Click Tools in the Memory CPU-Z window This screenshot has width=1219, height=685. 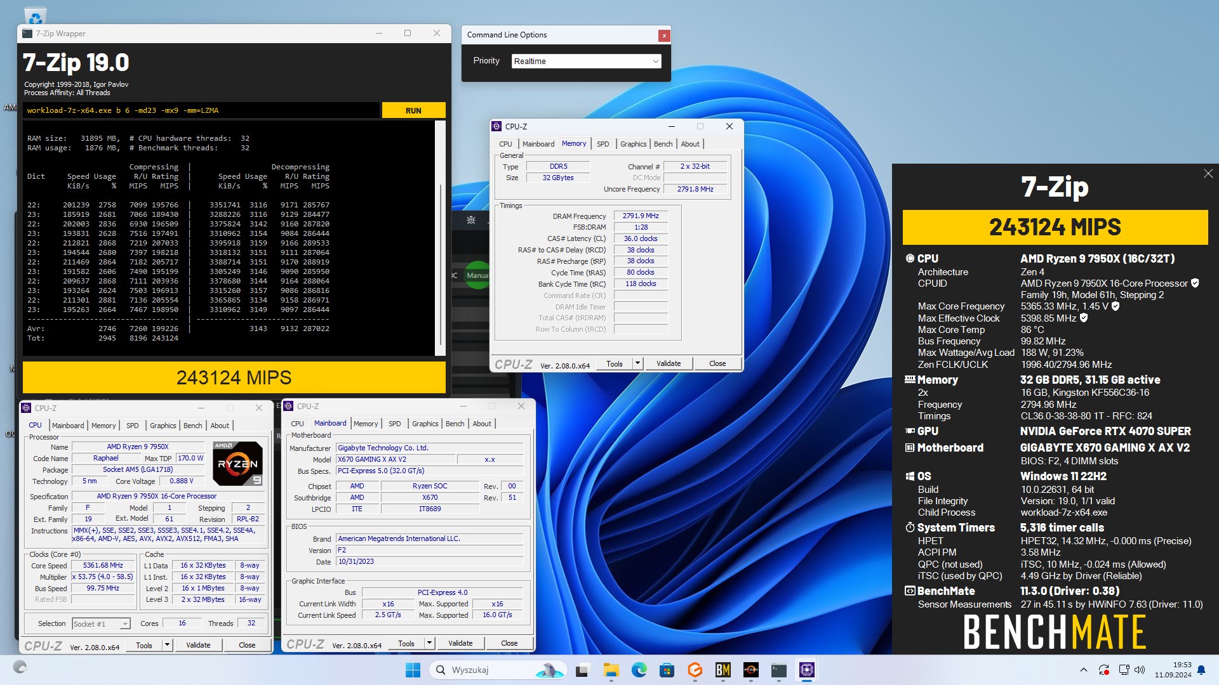615,363
